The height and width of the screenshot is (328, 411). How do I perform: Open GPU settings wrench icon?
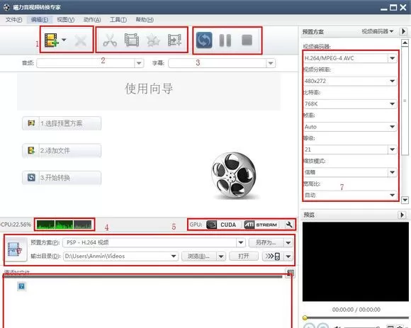[289, 225]
